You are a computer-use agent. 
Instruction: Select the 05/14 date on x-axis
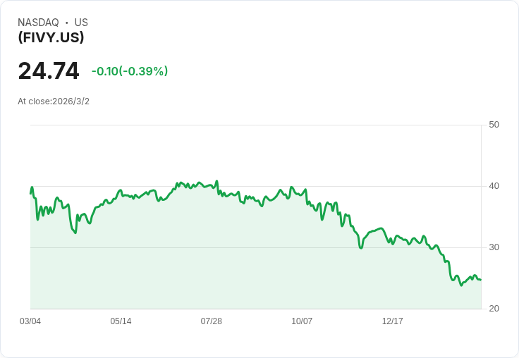pos(121,321)
